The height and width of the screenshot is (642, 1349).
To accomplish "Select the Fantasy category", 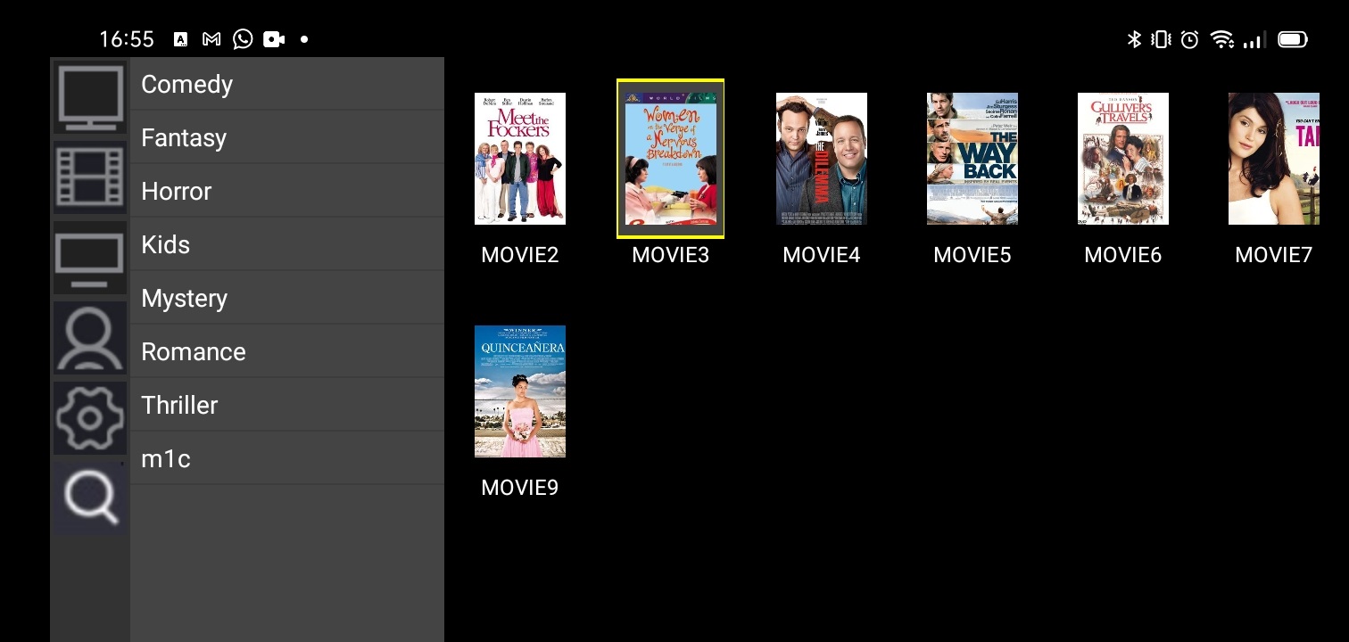I will coord(286,137).
